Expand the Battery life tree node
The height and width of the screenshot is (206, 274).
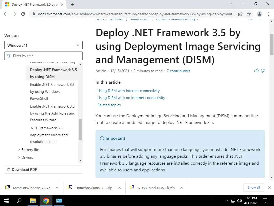pyautogui.click(x=19, y=150)
